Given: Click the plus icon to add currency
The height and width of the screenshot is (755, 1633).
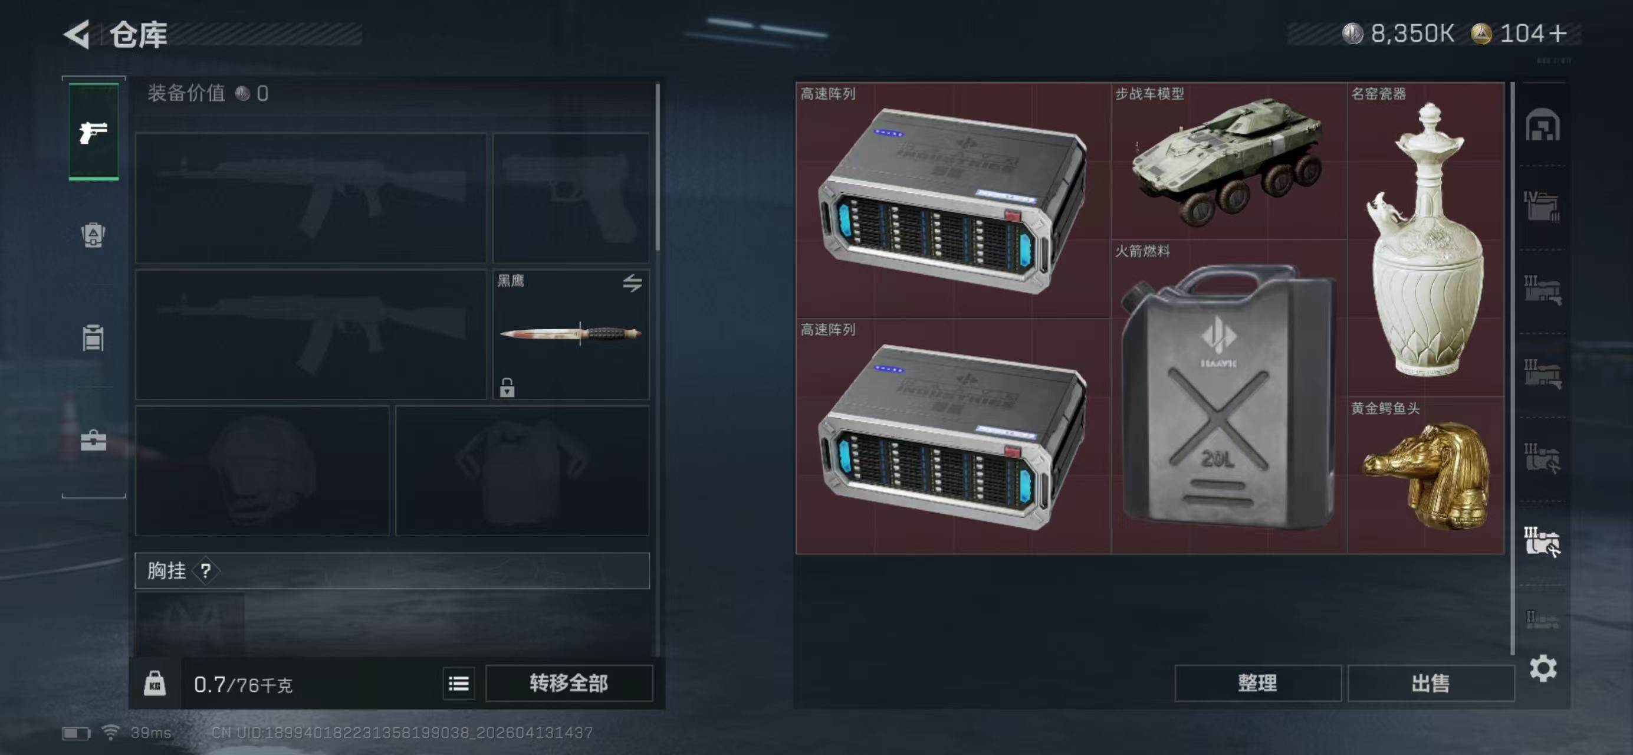Looking at the screenshot, I should [1557, 33].
